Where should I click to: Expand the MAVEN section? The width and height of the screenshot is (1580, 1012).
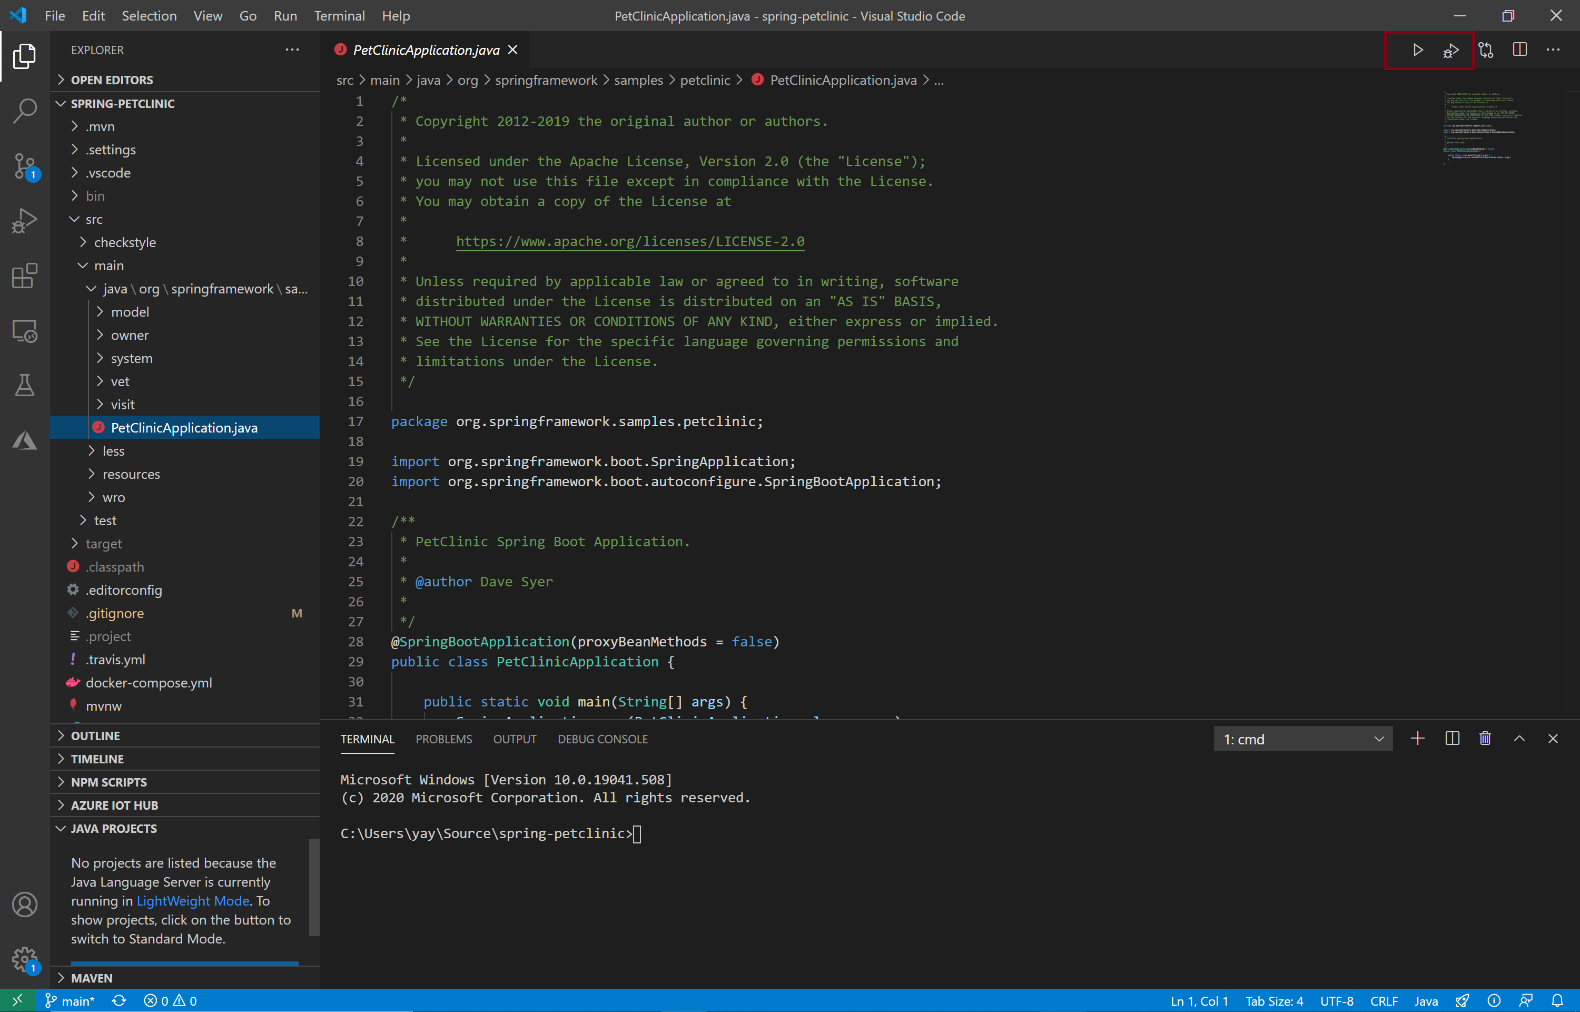pos(185,978)
